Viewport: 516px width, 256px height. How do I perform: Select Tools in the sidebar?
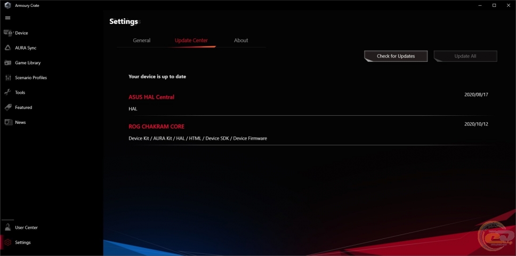tap(20, 92)
